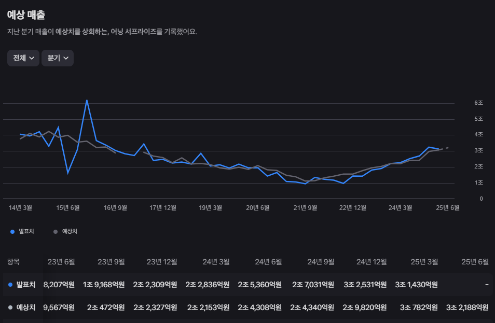This screenshot has width=495, height=323.
Task: Click the 25년 6월 table column header
Action: (x=475, y=262)
